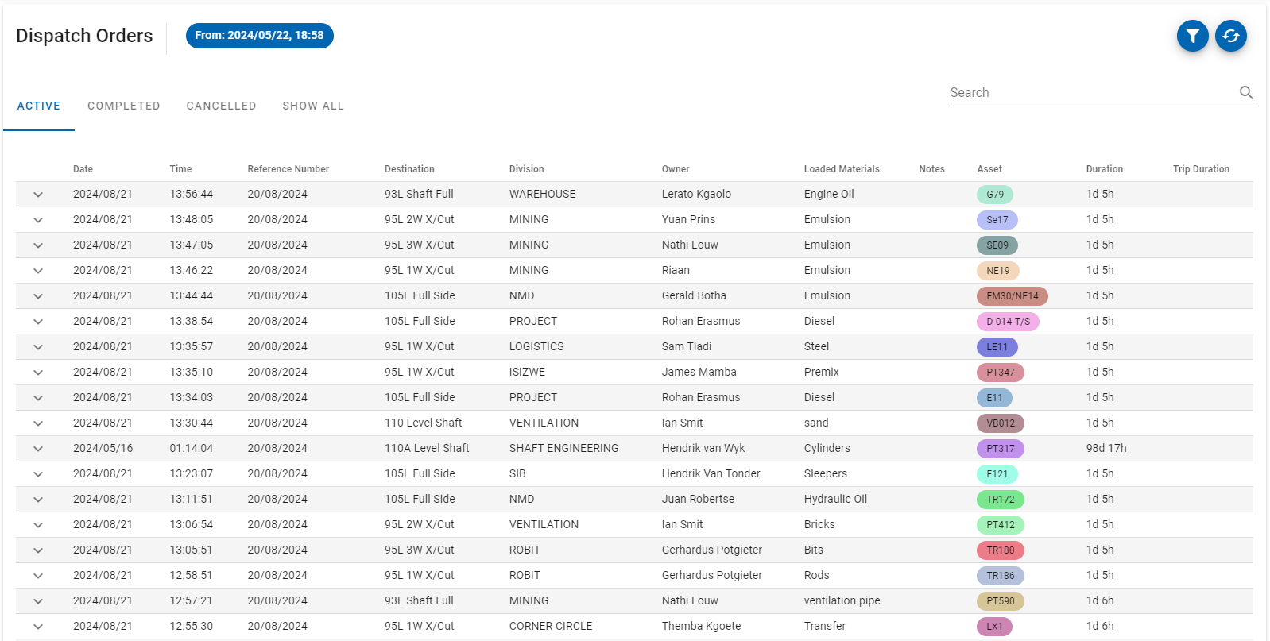Open the filter options button

tap(1192, 36)
